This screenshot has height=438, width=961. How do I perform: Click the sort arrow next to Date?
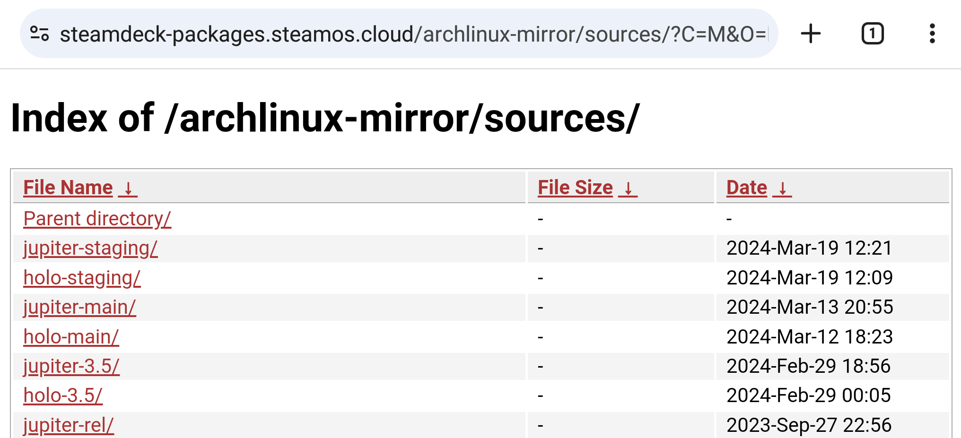[x=783, y=188]
